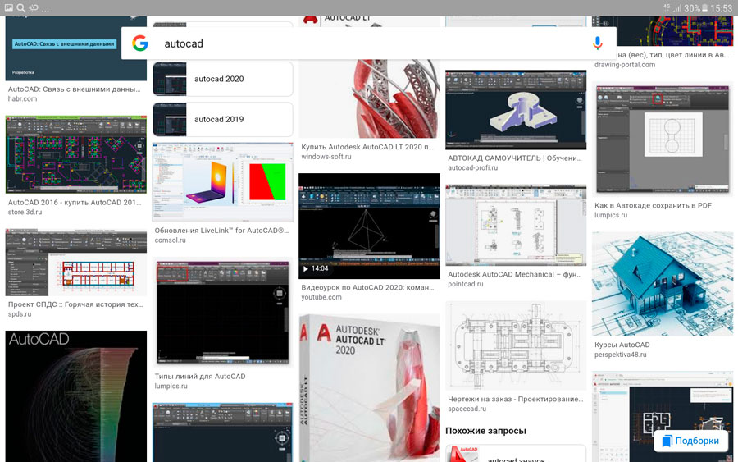Open the AutoCAD 2016 floor plan thumbnail
Image resolution: width=738 pixels, height=462 pixels.
coord(75,155)
